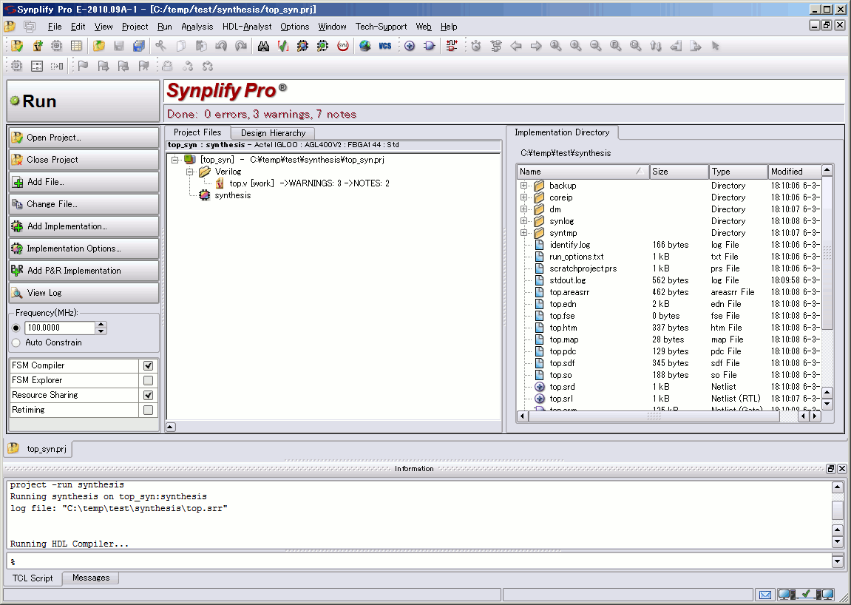Expand the coreip directory
This screenshot has width=851, height=605.
(523, 197)
